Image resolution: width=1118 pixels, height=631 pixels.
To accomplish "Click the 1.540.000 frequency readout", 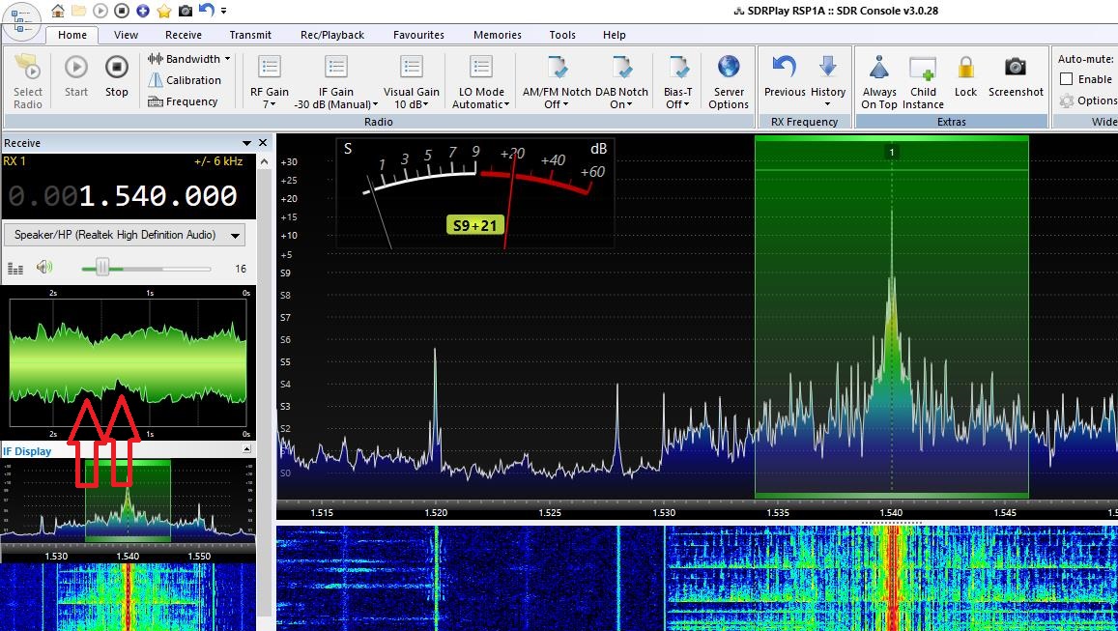I will coord(158,196).
